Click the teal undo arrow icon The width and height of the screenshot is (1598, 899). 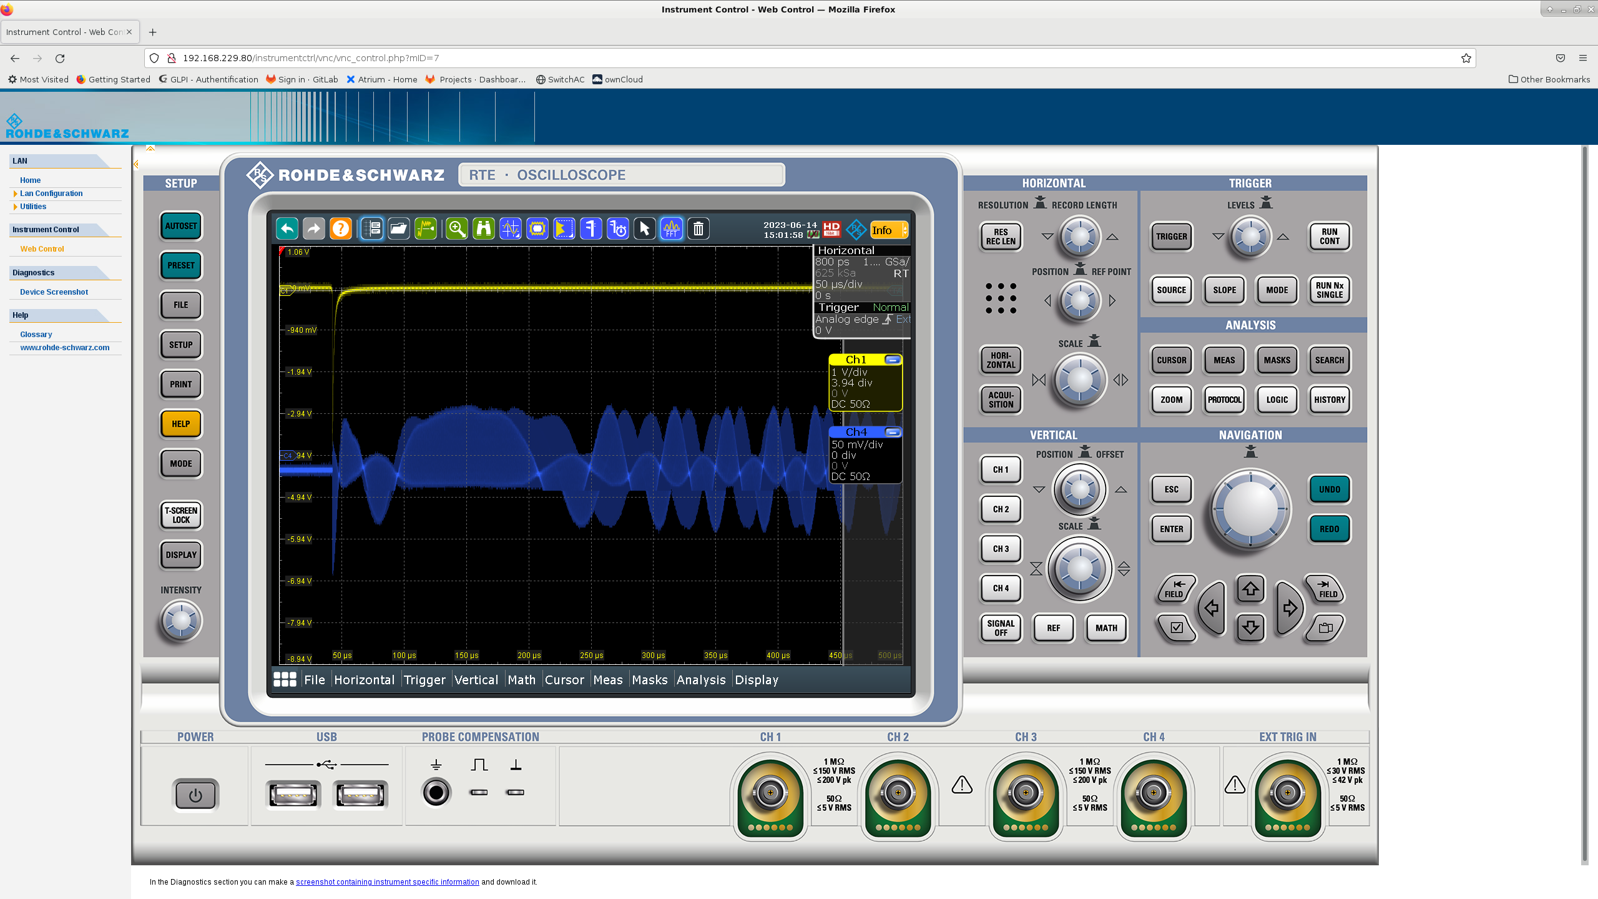tap(287, 228)
